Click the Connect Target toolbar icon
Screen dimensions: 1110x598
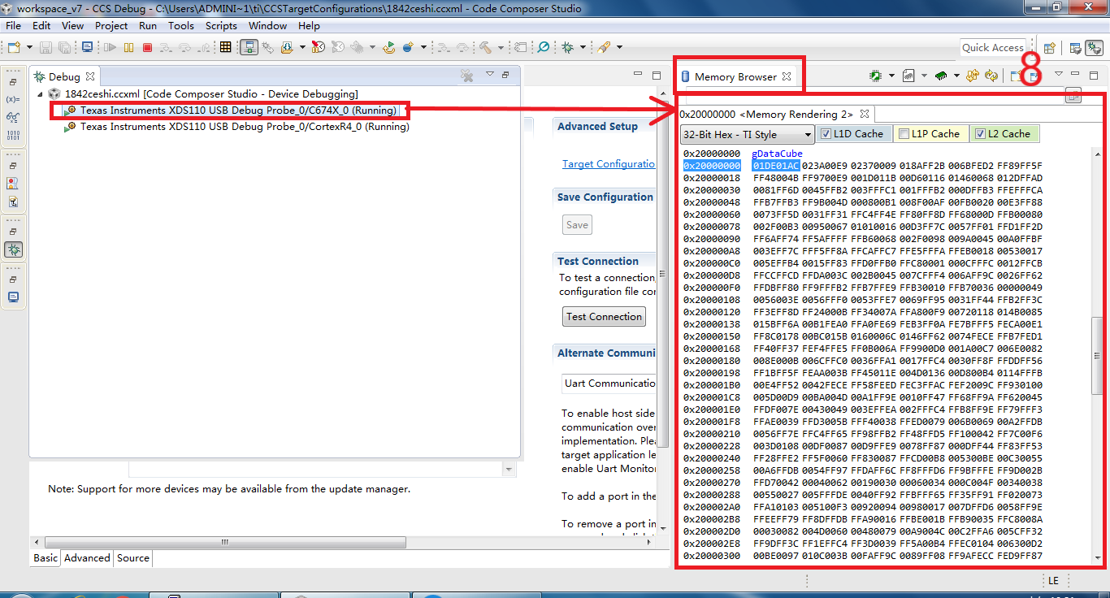[x=249, y=47]
